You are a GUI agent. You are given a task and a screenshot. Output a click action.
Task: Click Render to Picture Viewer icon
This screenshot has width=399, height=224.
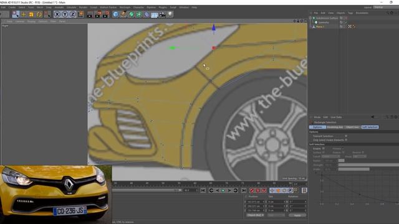[x=98, y=14]
